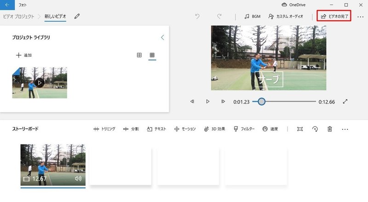Click the preview seek slider handle
This screenshot has width=368, height=202.
tap(261, 102)
